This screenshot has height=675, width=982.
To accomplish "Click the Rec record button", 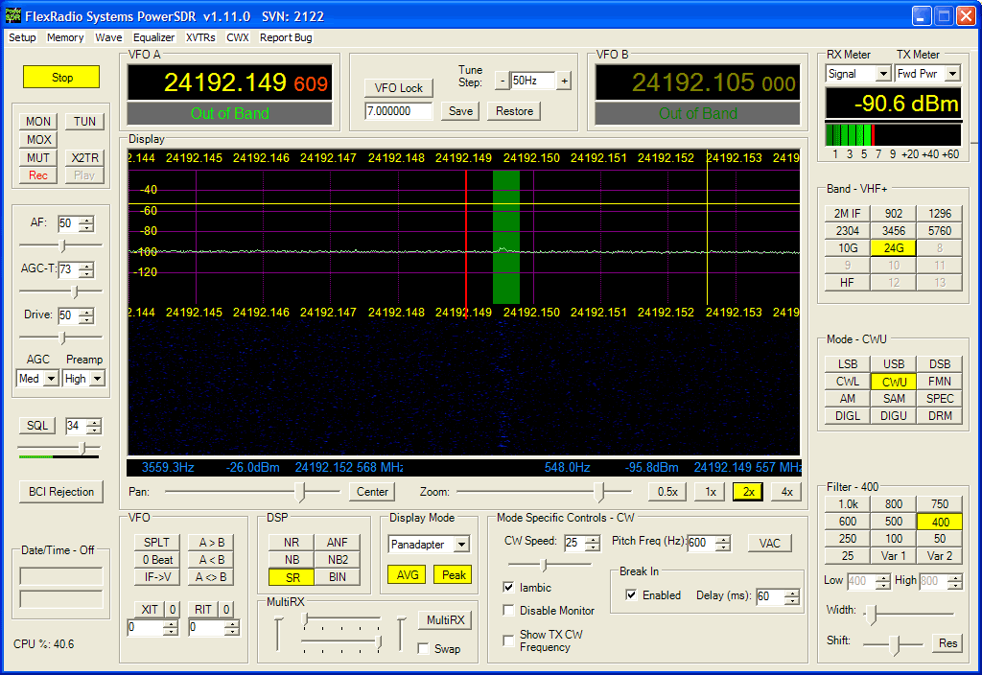I will pos(38,175).
